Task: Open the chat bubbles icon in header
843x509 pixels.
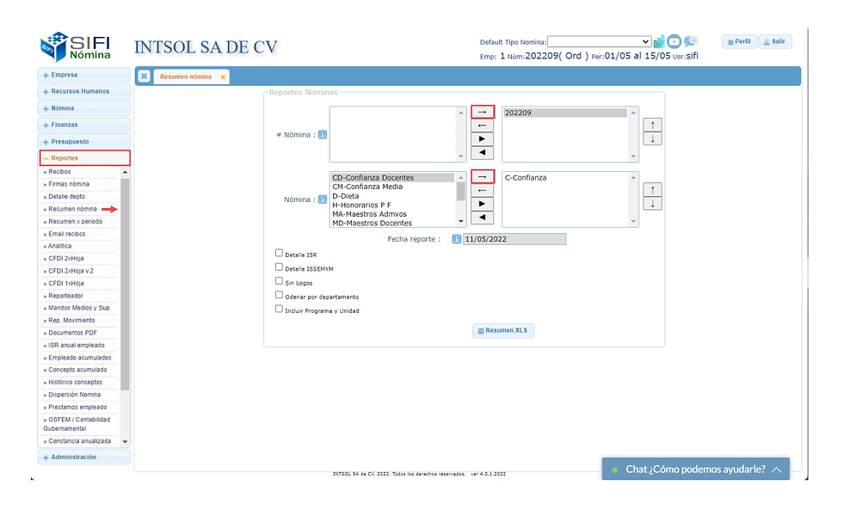Action: point(691,41)
